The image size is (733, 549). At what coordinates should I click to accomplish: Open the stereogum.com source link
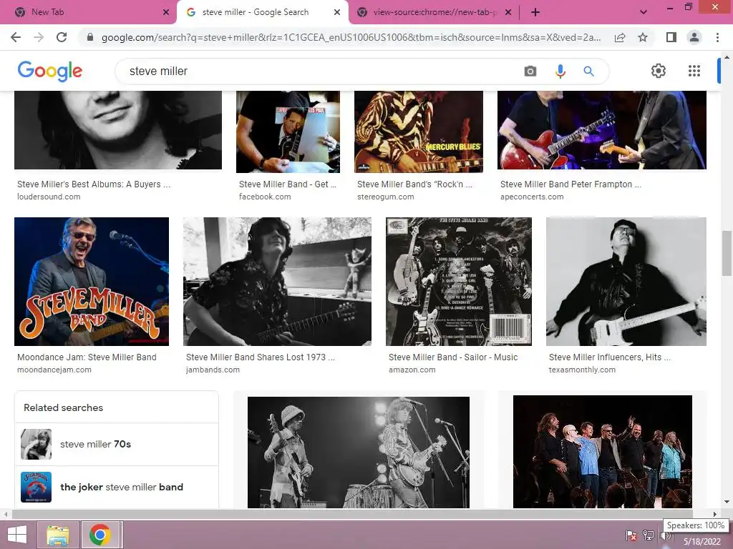[385, 197]
